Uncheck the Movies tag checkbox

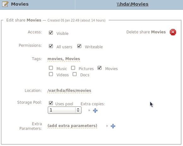pos(99,68)
